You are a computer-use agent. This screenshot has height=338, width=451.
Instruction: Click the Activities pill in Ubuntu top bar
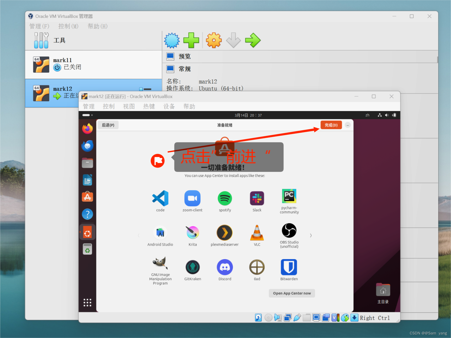coord(87,115)
